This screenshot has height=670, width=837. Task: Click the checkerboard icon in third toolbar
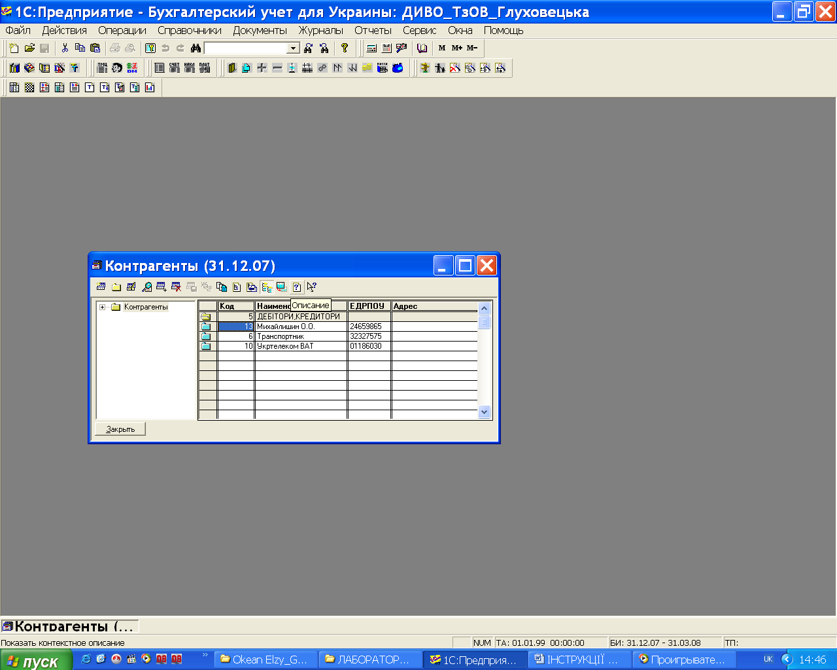point(29,88)
